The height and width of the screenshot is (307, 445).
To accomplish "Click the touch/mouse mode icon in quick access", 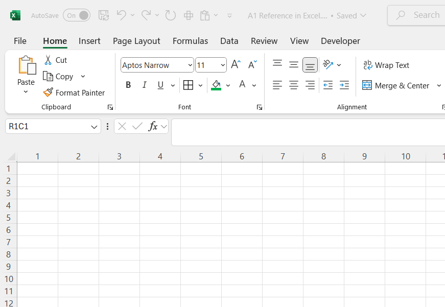I will tap(189, 15).
